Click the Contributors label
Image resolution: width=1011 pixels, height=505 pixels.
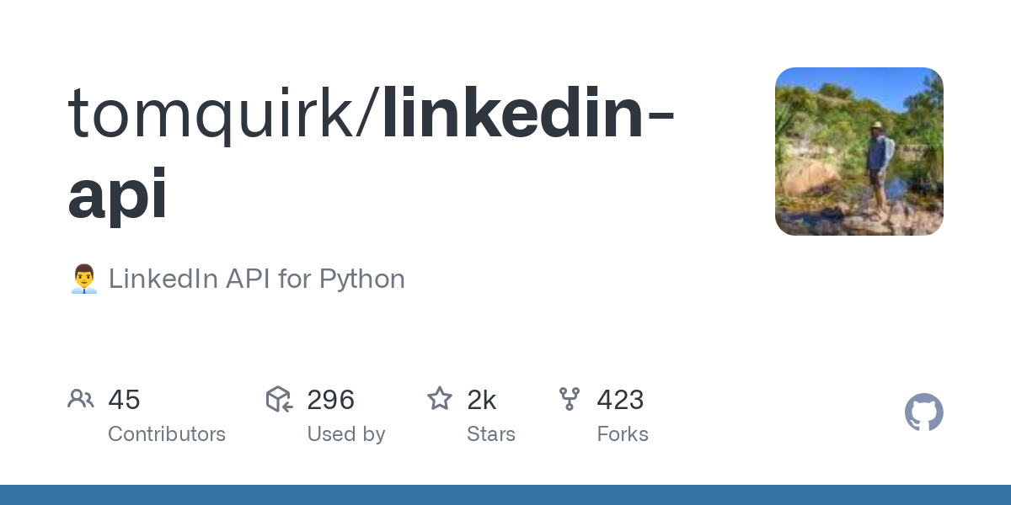coord(167,434)
